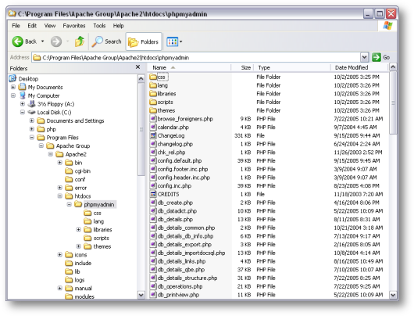Screen dimensions: 414x316
Task: Click the config.inc.php file icon
Action: pyautogui.click(x=153, y=186)
